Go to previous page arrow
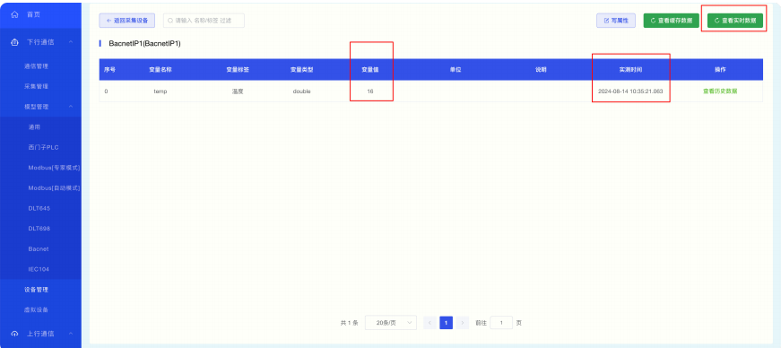 pos(430,323)
